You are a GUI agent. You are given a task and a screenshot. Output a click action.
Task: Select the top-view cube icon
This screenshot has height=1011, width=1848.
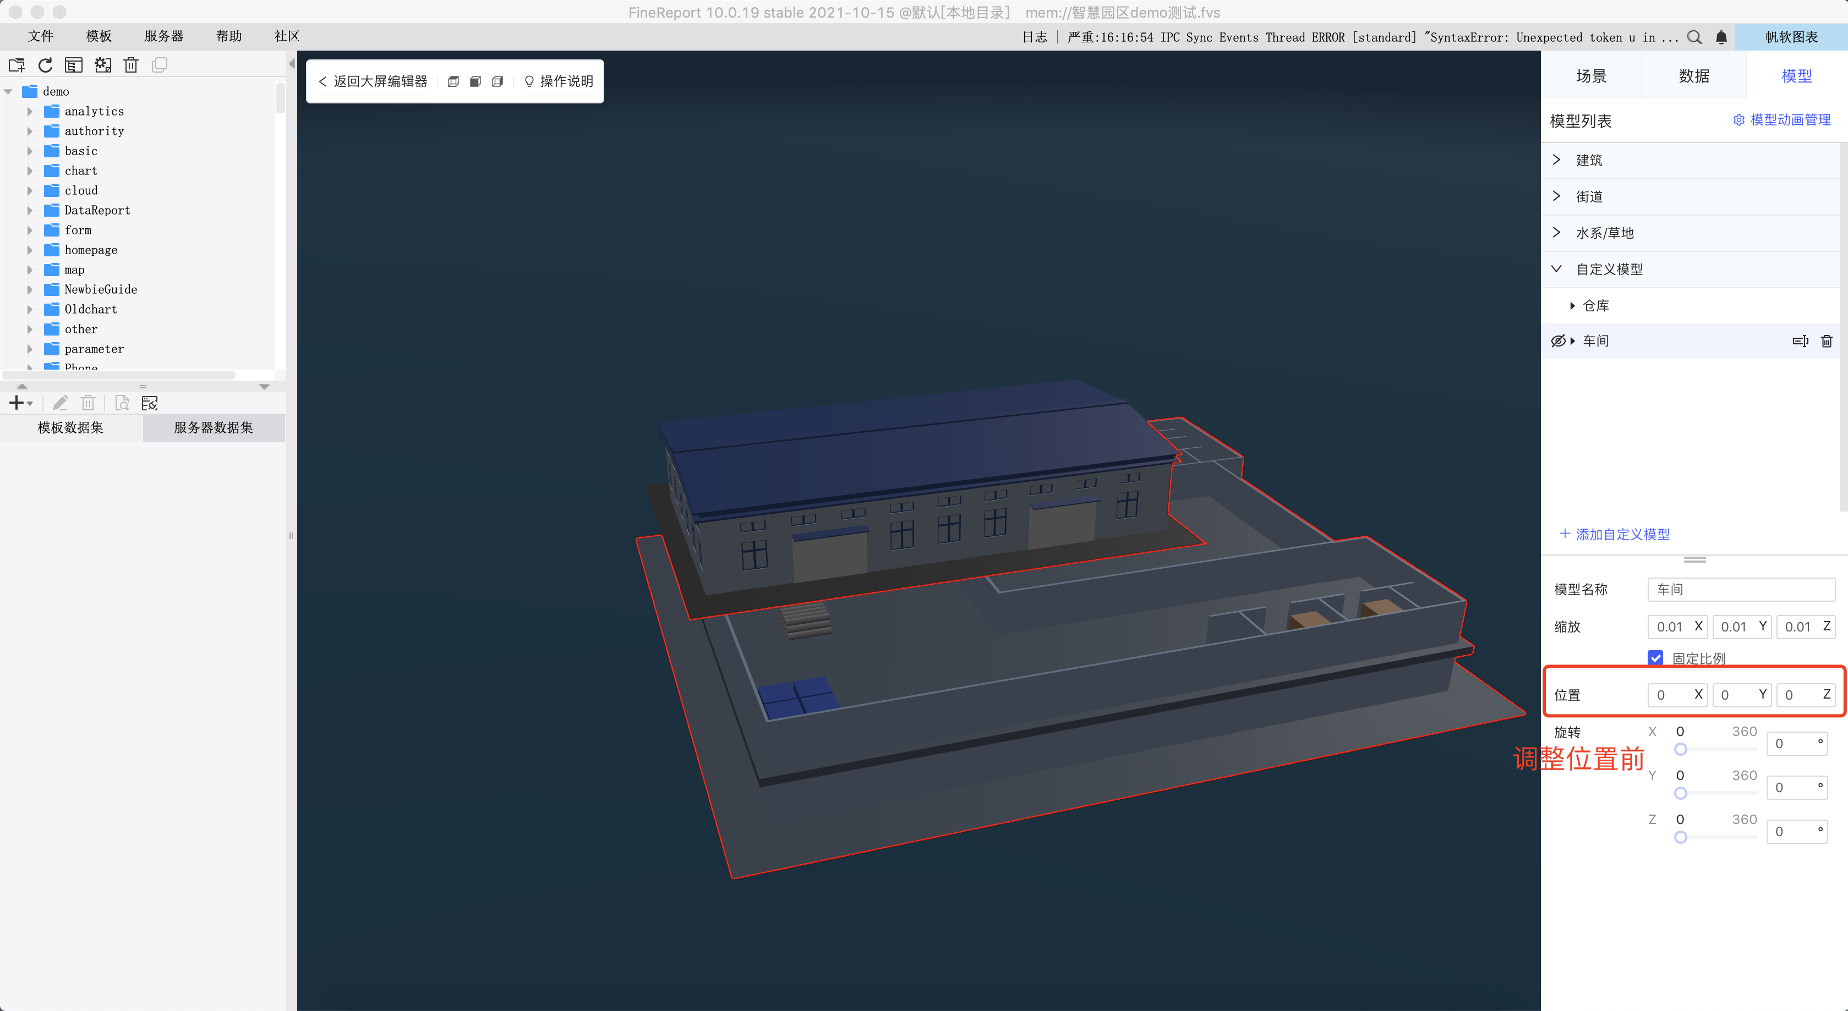point(453,82)
